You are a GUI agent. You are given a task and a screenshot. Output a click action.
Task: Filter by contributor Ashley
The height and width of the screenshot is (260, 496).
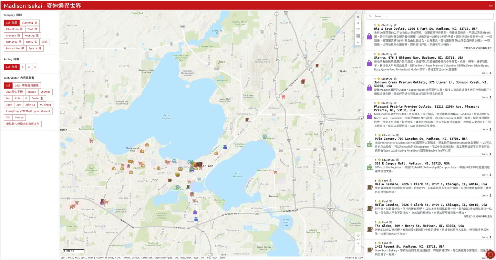click(x=32, y=92)
